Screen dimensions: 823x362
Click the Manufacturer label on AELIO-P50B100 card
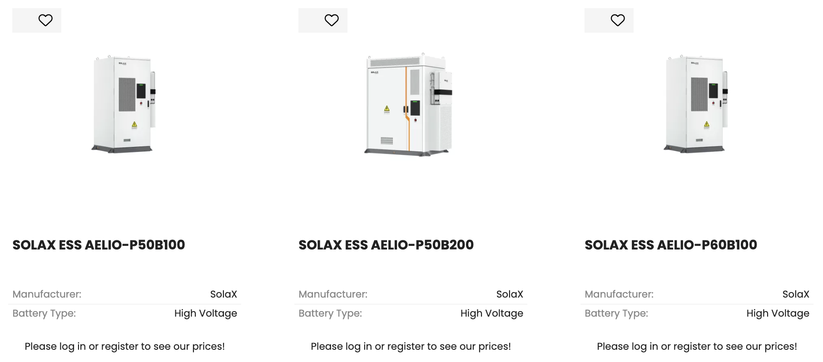click(x=47, y=294)
